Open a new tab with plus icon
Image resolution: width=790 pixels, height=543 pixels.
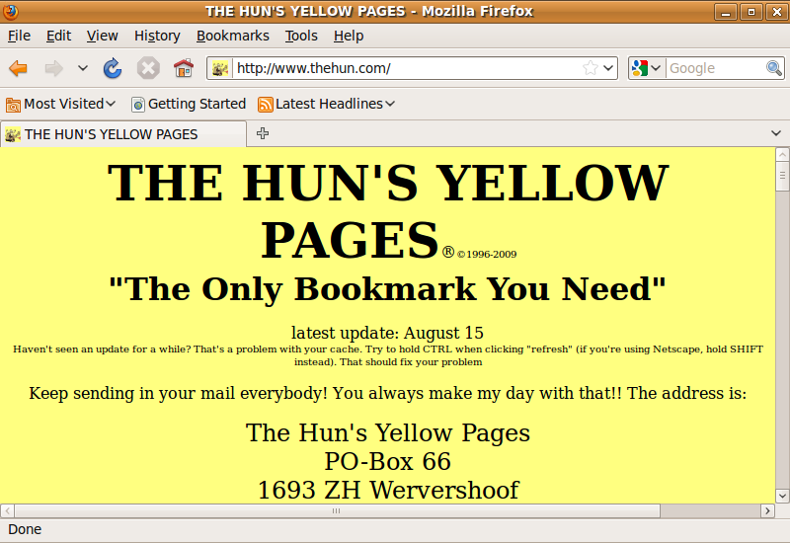coord(263,133)
